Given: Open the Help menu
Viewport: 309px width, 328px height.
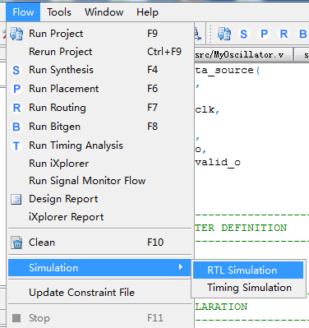Looking at the screenshot, I should pos(147,12).
